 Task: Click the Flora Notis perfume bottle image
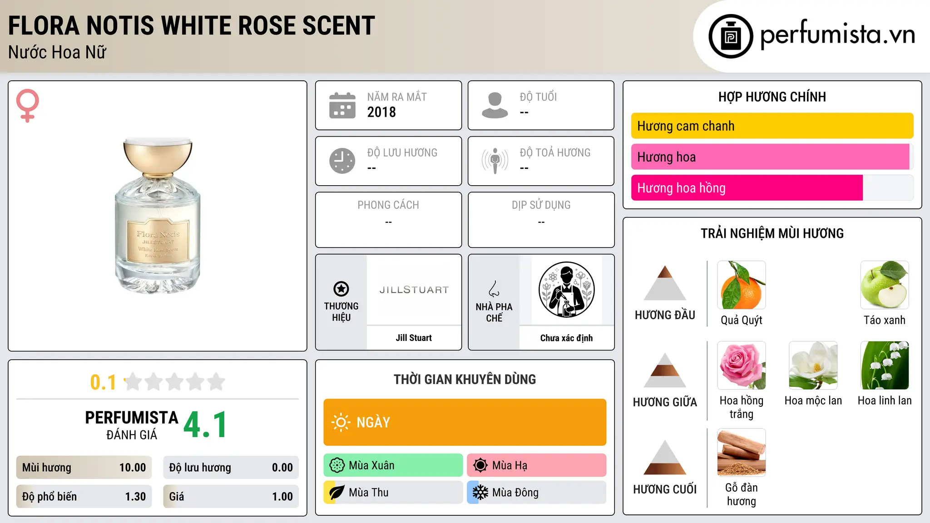[x=158, y=216]
